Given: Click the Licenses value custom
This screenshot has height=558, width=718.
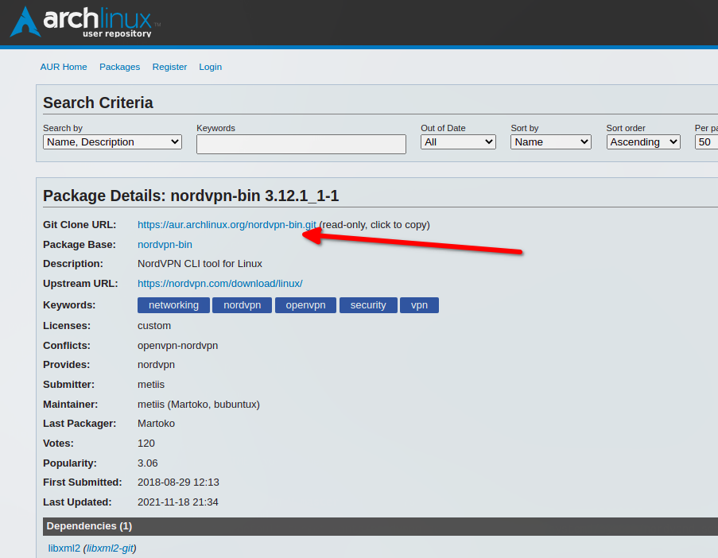Looking at the screenshot, I should click(154, 326).
